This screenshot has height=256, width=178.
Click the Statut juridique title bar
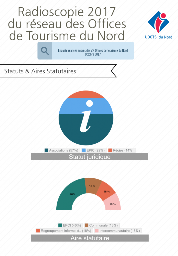click(90, 157)
